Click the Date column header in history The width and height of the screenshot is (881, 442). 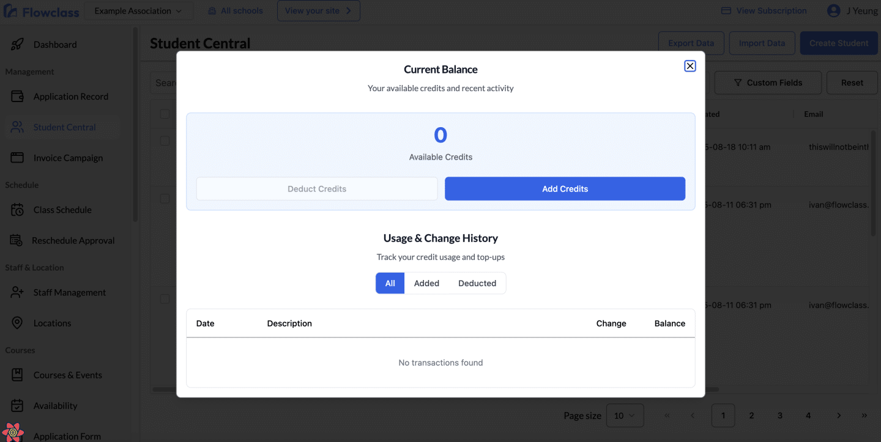coord(205,323)
